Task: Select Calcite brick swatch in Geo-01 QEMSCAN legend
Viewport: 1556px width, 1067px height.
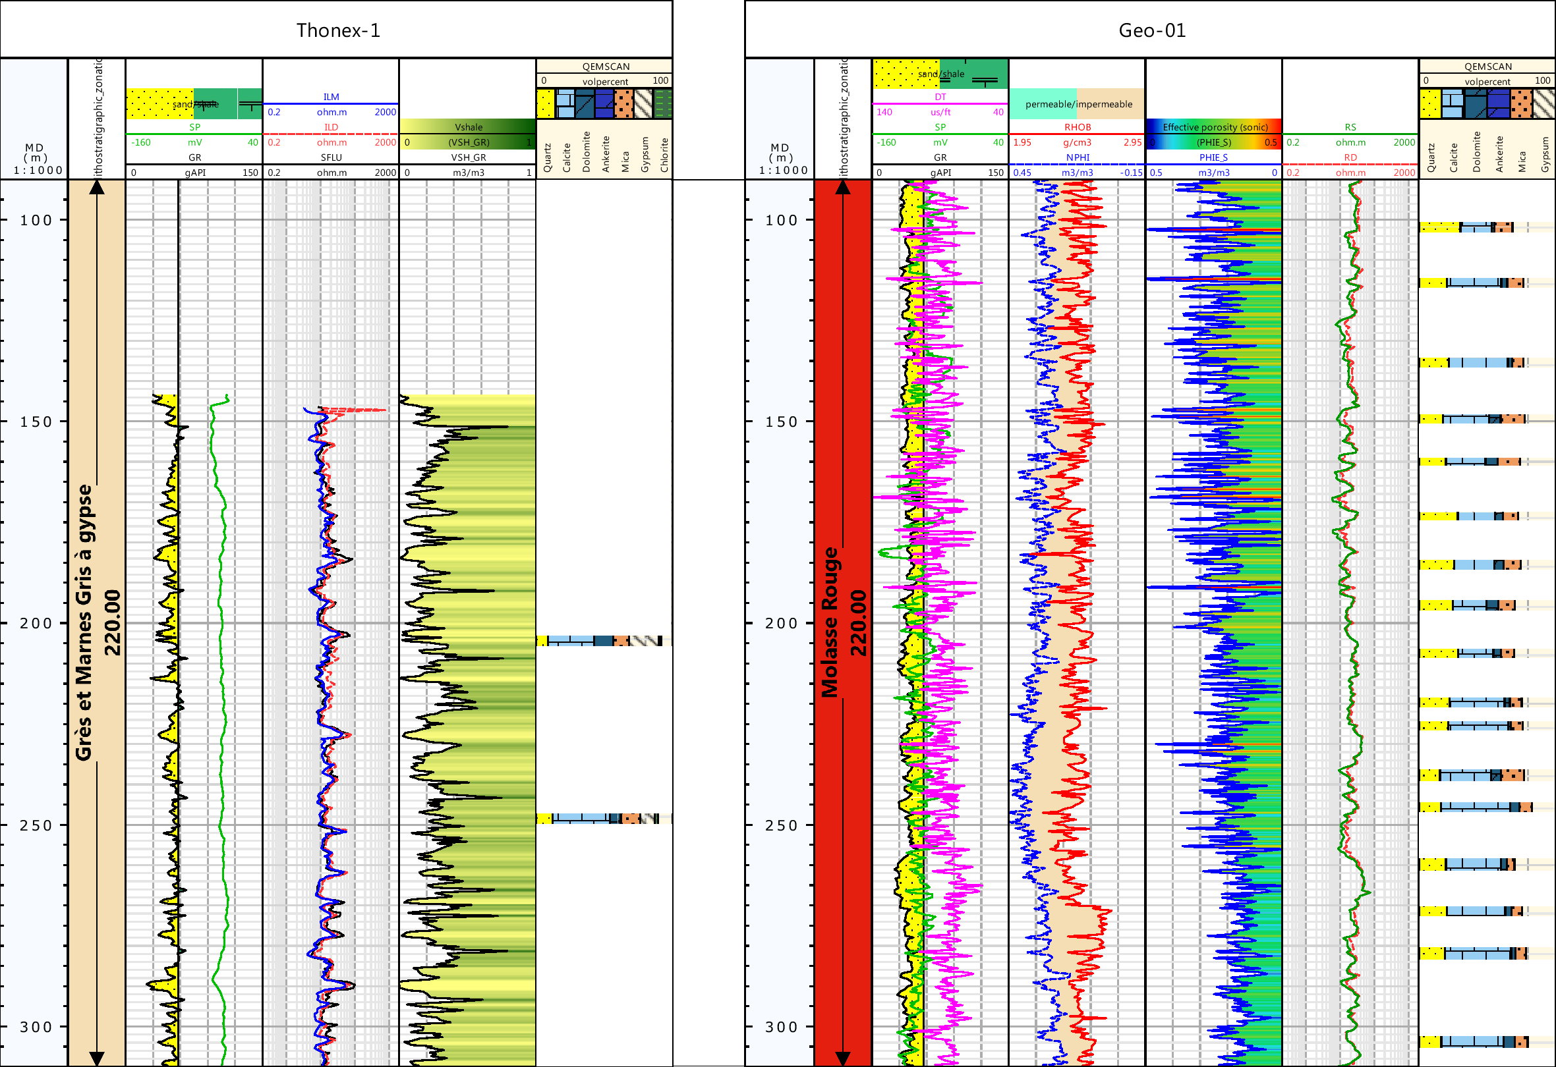Action: (x=1453, y=103)
